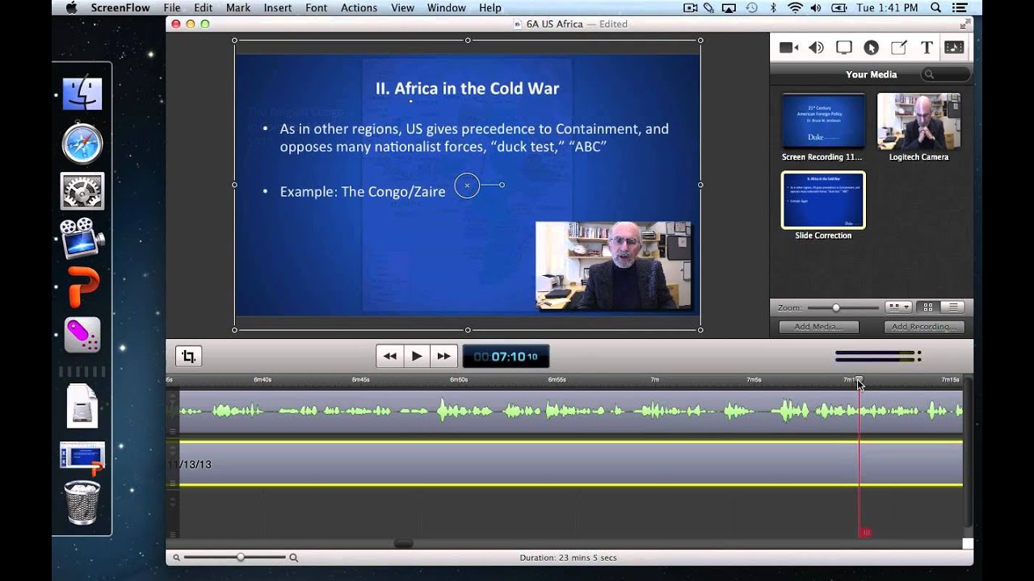1034x581 pixels.
Task: Open the Screen Recording properties tab
Action: (844, 48)
